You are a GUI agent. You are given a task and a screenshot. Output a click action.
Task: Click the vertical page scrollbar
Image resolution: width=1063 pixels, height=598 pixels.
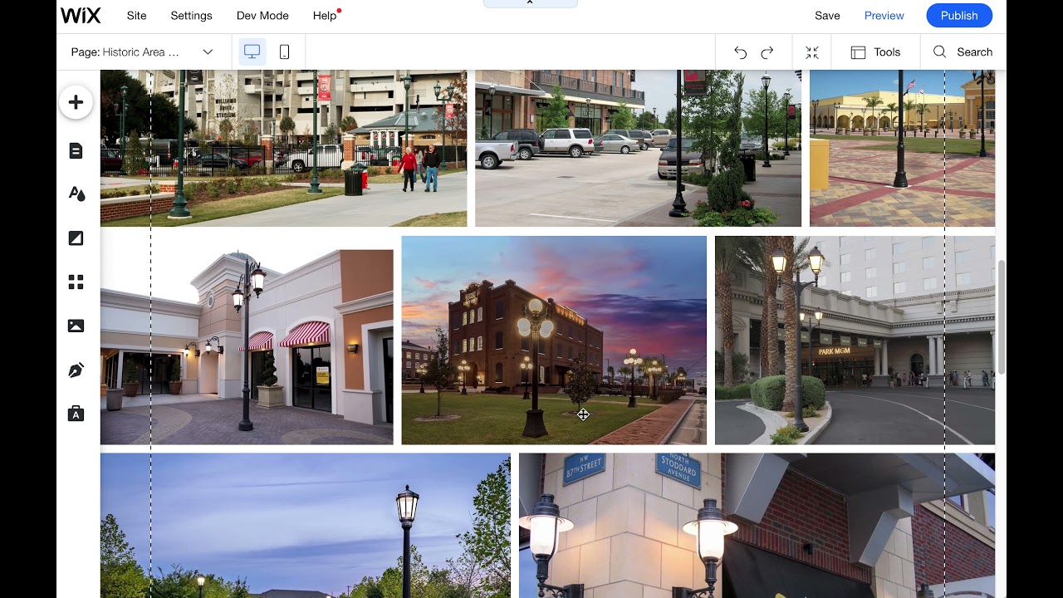point(1001,317)
